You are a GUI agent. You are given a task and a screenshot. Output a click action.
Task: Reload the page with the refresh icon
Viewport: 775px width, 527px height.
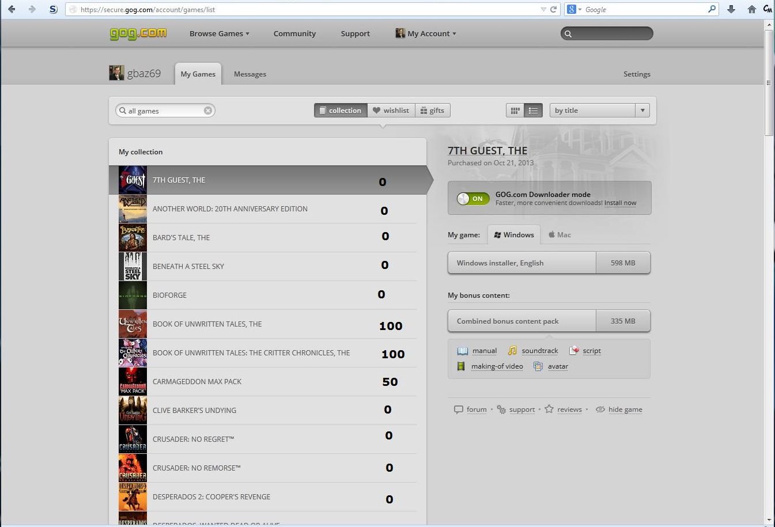click(554, 9)
